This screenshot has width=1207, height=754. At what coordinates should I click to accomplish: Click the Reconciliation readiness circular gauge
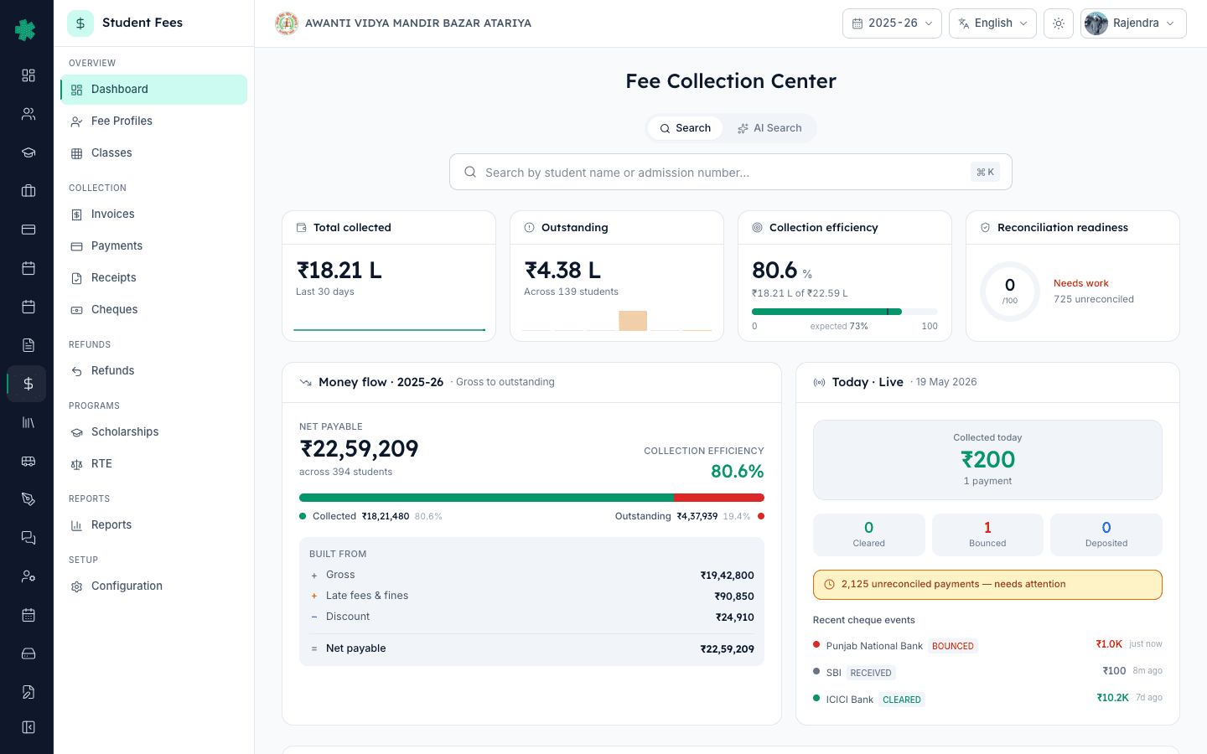pos(1010,292)
